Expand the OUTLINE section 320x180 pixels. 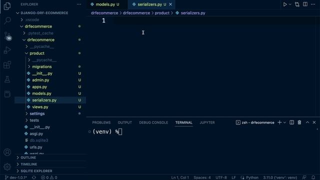[28, 157]
